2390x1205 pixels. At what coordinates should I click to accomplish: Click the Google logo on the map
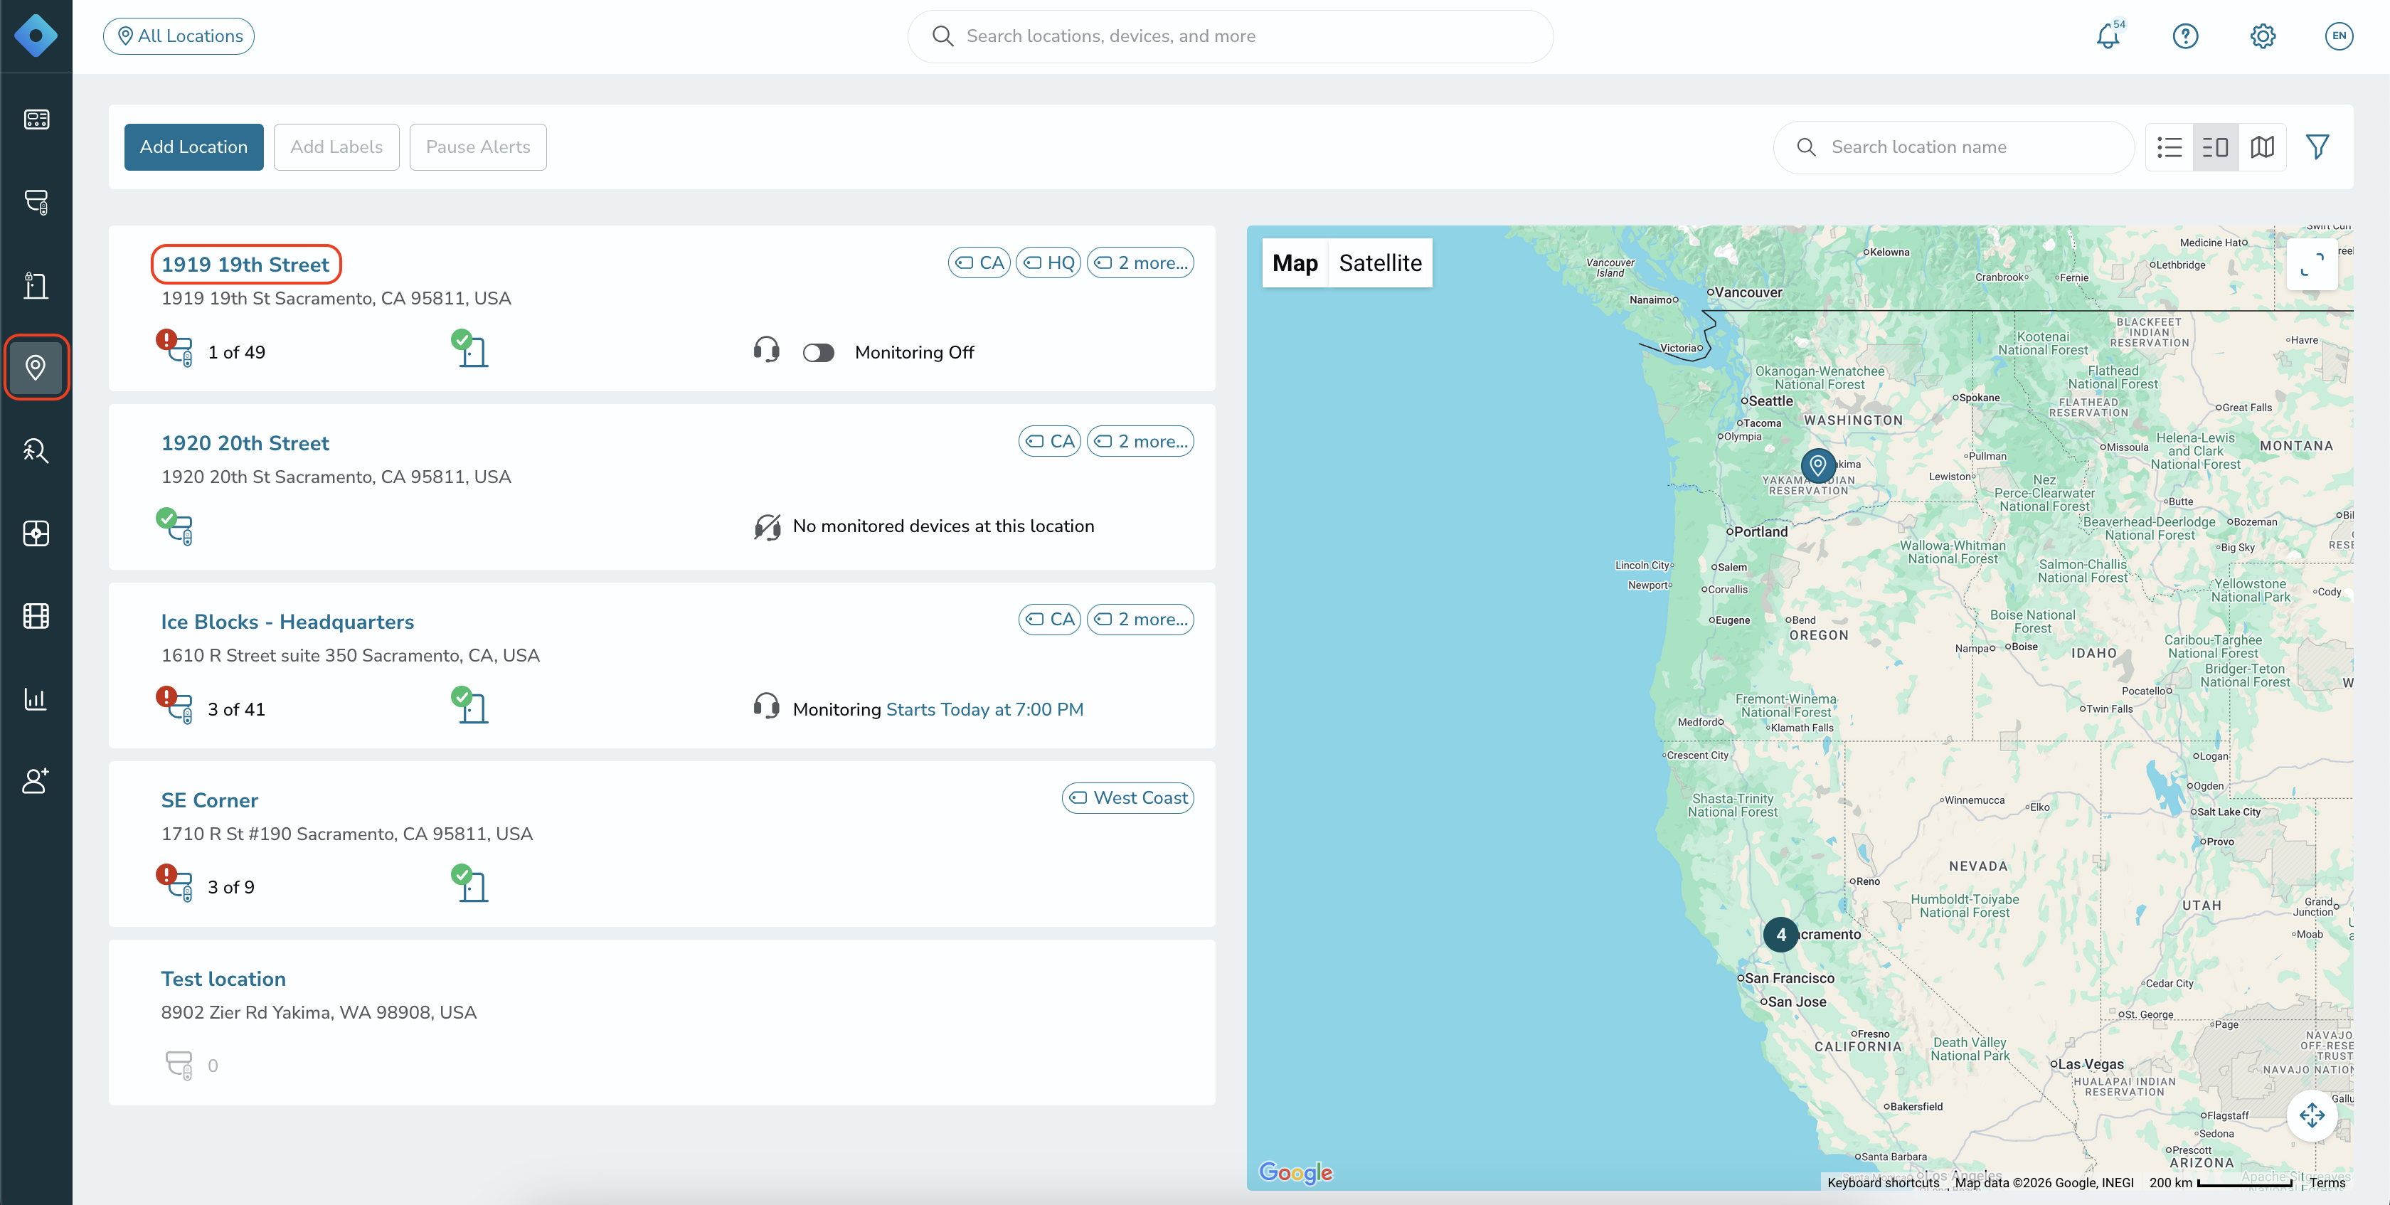coord(1295,1172)
